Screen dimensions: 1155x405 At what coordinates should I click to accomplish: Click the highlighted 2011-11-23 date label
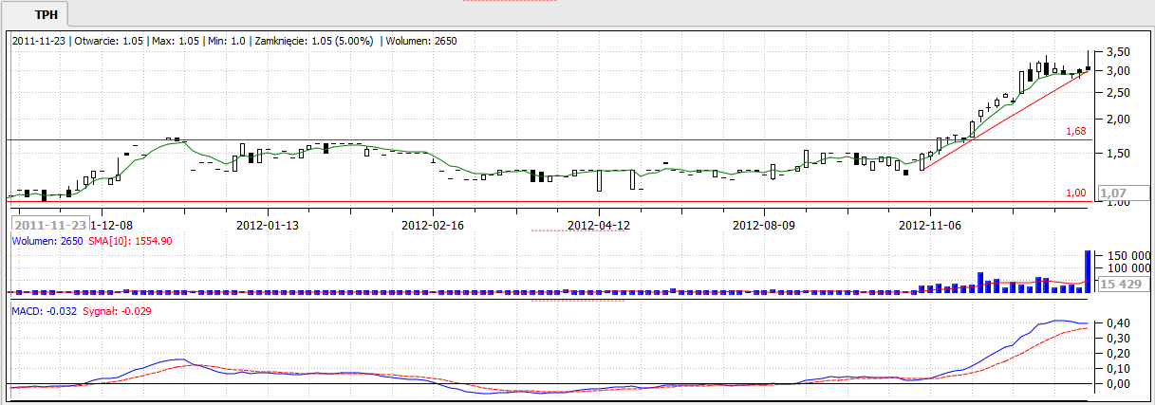click(50, 225)
